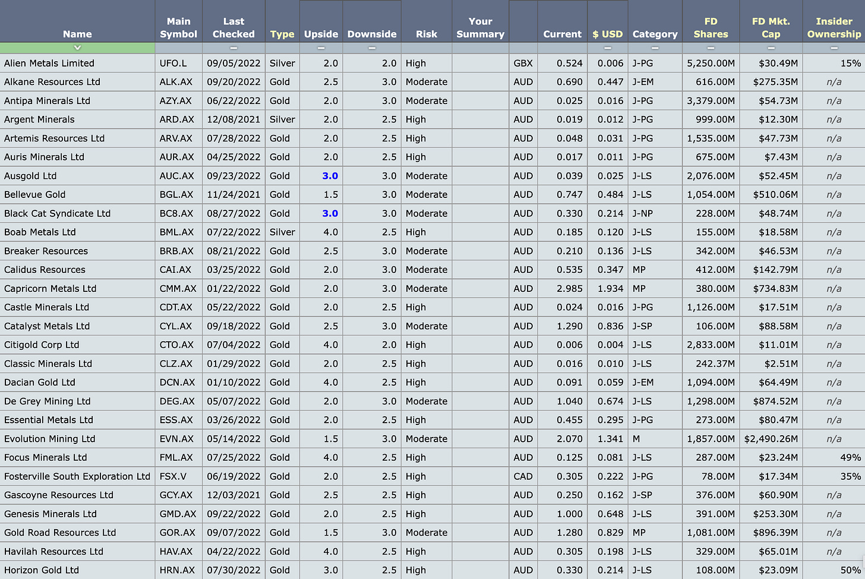Click the dash icon under the Category column

click(655, 48)
